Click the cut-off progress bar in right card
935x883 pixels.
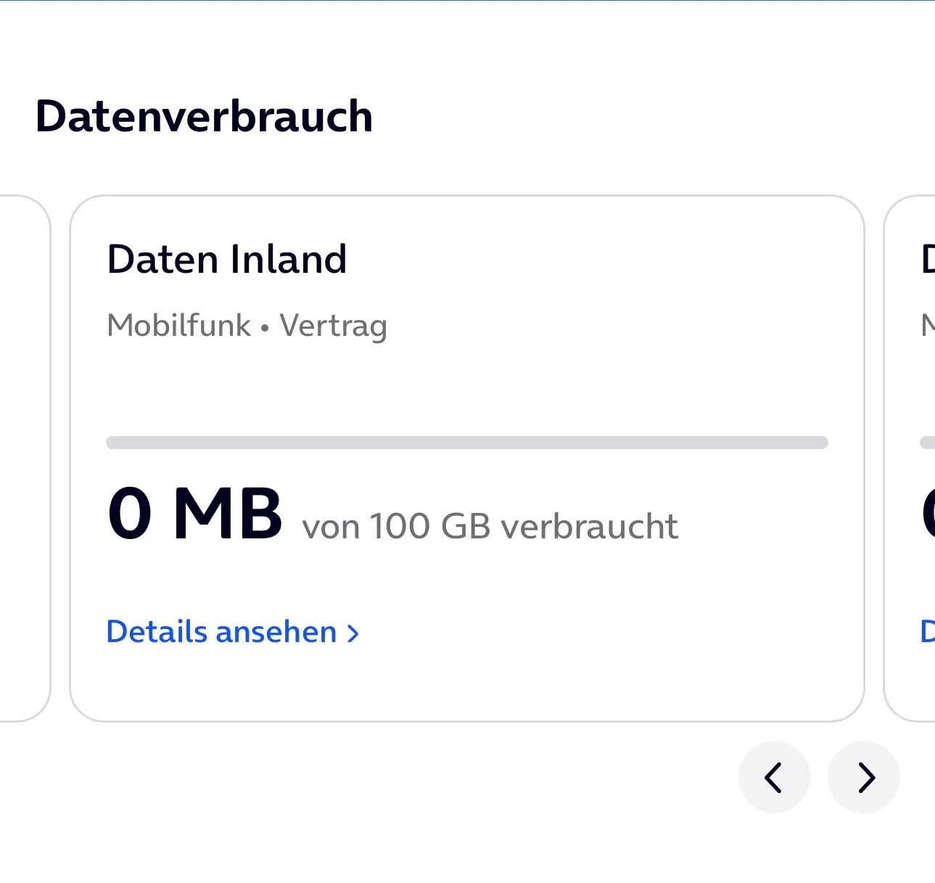tap(926, 443)
